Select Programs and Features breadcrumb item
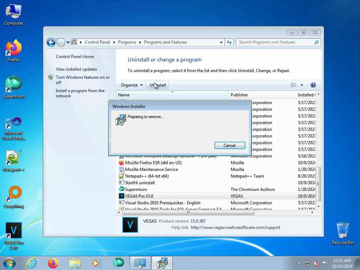This screenshot has width=360, height=270. pyautogui.click(x=165, y=42)
